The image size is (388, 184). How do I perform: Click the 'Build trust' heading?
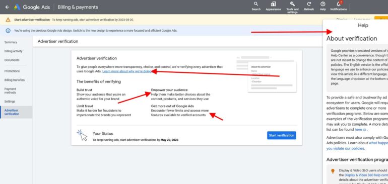coord(84,90)
